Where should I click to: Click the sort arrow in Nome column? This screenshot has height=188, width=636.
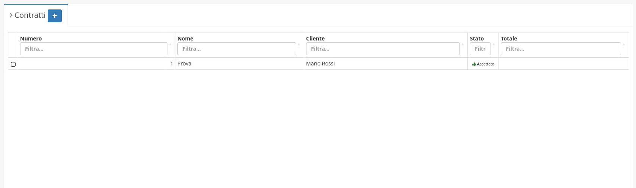(299, 45)
